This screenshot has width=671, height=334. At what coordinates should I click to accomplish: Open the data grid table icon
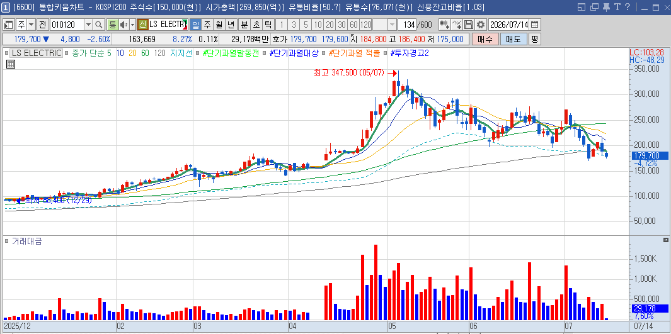[x=11, y=65]
